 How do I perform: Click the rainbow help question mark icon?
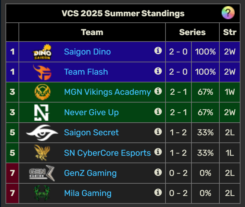point(228,13)
